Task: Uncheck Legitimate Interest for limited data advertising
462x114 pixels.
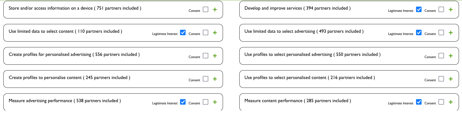Action: (x=419, y=32)
